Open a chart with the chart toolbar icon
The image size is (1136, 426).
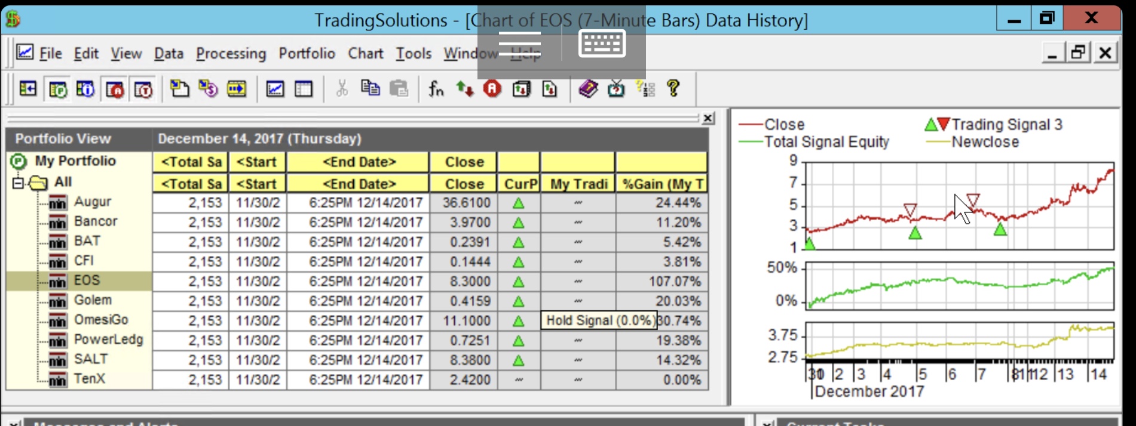tap(275, 89)
